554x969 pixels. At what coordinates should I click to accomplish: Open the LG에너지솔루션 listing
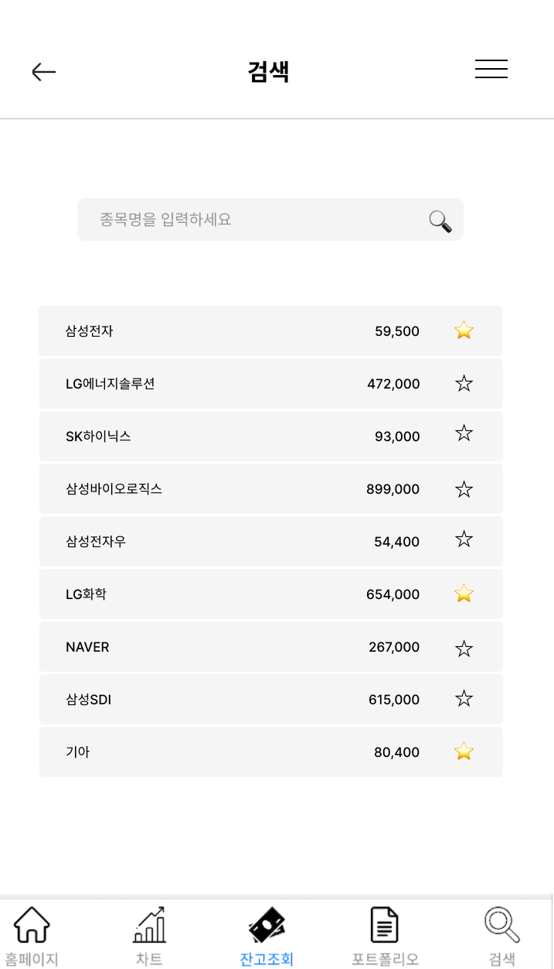232,383
